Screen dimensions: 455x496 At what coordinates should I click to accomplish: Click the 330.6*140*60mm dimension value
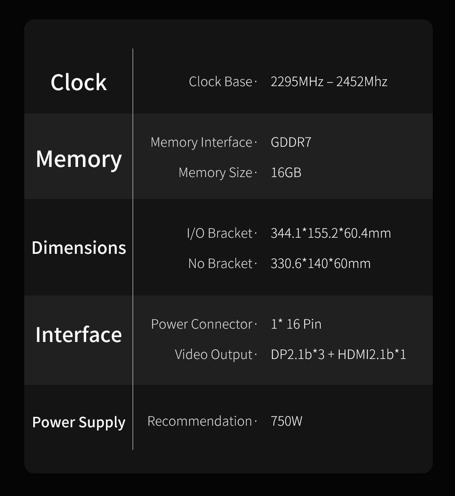click(x=320, y=264)
